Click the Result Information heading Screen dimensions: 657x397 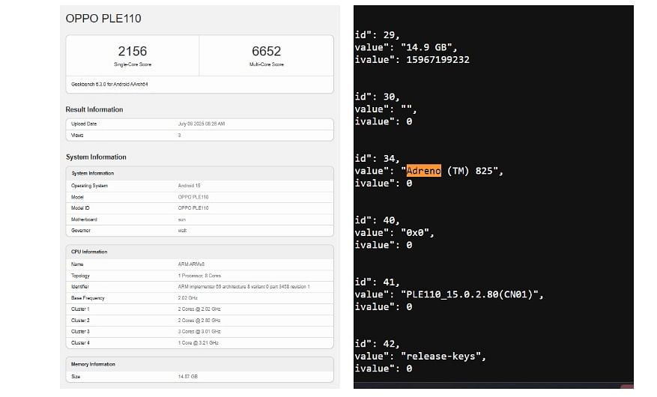(x=94, y=109)
